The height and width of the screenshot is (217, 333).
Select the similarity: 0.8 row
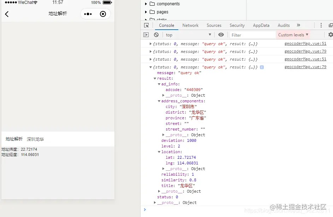(179, 180)
